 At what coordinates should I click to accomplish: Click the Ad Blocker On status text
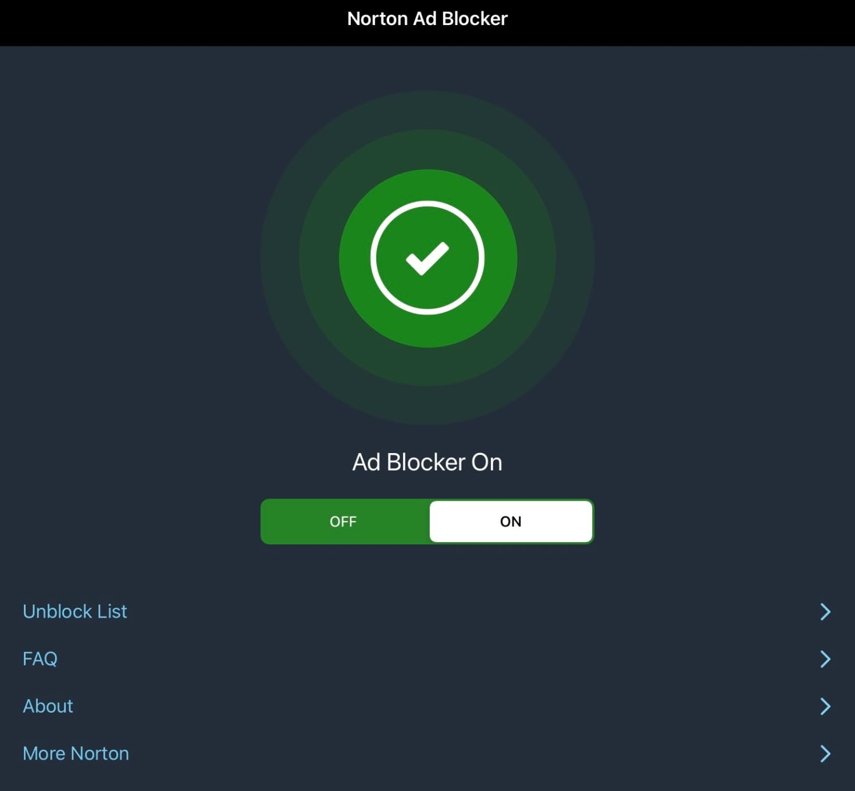(x=427, y=462)
